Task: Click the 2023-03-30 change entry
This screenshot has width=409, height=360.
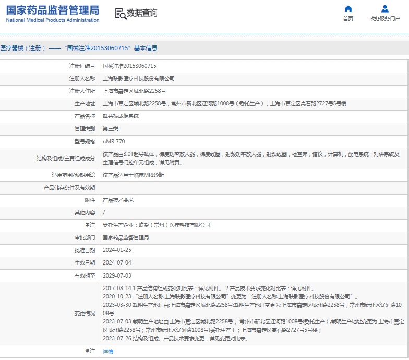Action: tap(252, 309)
